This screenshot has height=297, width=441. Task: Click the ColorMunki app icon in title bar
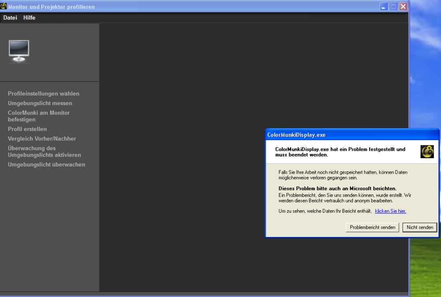click(x=4, y=6)
